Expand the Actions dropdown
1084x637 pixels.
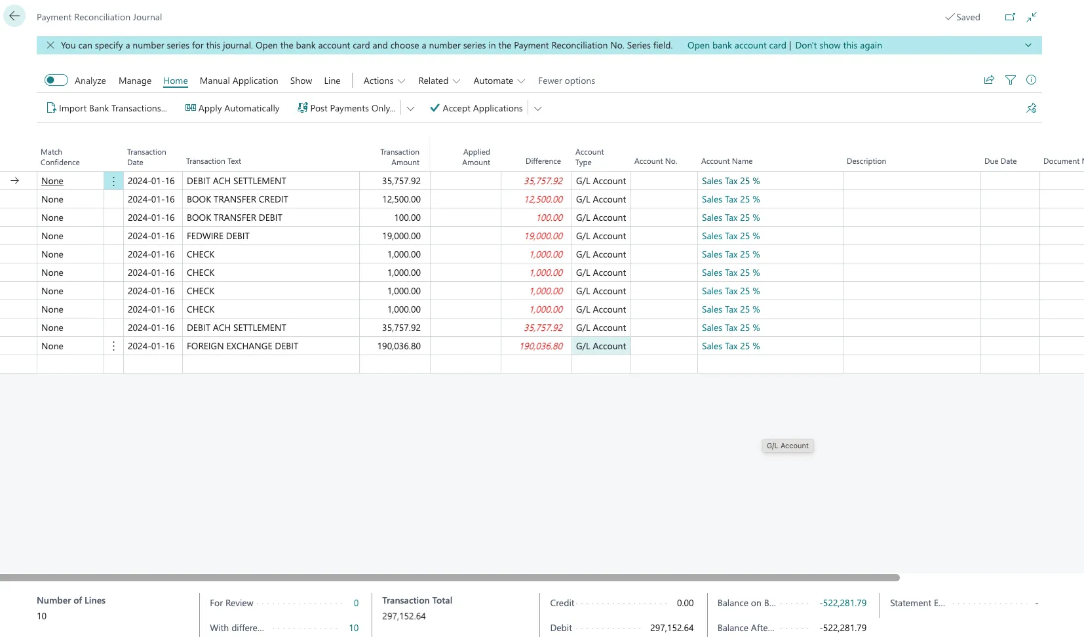(x=385, y=81)
